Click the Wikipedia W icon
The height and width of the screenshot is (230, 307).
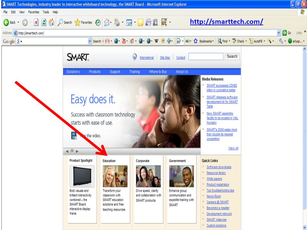[x=156, y=41]
